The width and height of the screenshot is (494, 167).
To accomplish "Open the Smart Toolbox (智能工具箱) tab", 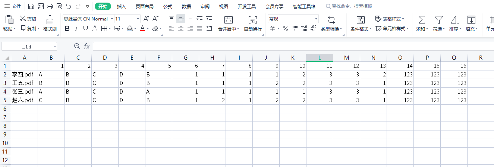I will click(x=304, y=6).
